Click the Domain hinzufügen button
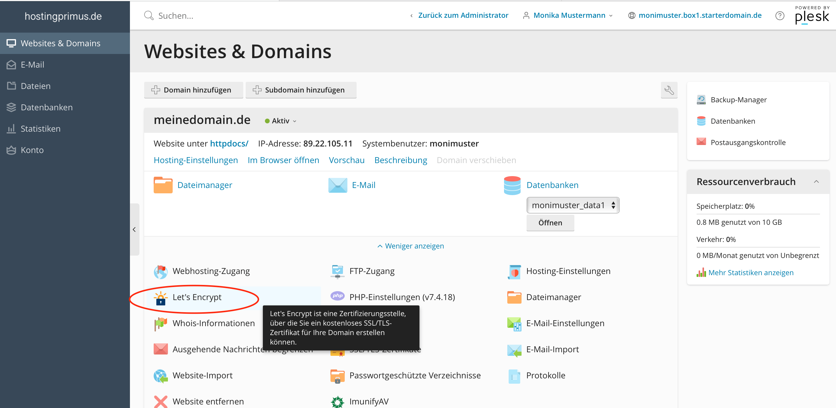The height and width of the screenshot is (408, 836). (x=193, y=90)
